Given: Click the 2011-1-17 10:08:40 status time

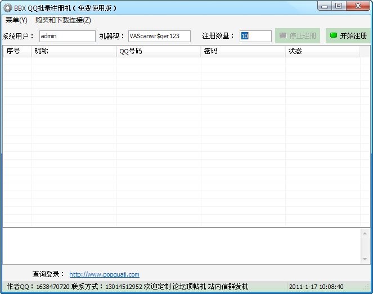Looking at the screenshot, I should pyautogui.click(x=316, y=287).
